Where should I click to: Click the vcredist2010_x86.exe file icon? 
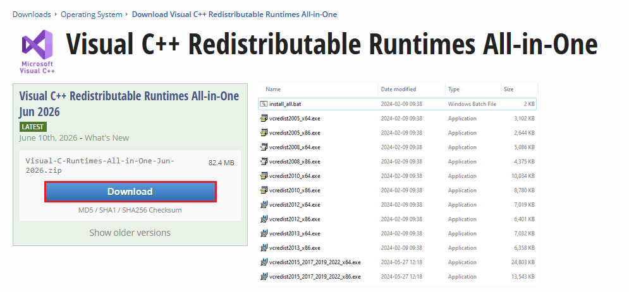264,190
